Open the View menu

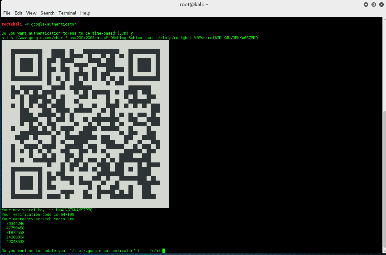[31, 13]
